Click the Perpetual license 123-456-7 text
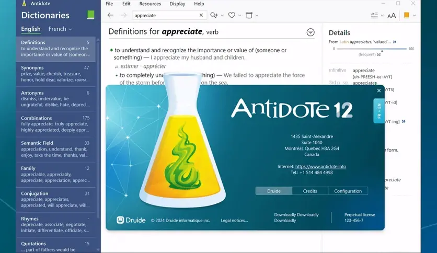437x253 pixels. click(x=360, y=217)
